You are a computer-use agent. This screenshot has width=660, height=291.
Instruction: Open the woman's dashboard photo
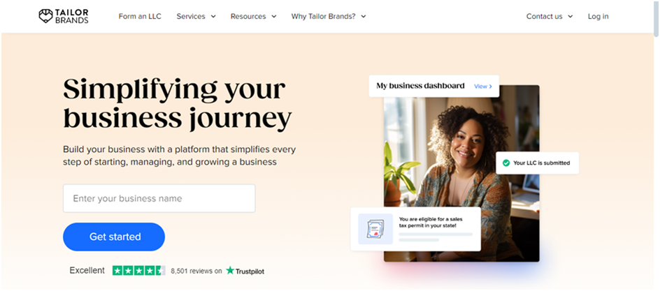461,174
